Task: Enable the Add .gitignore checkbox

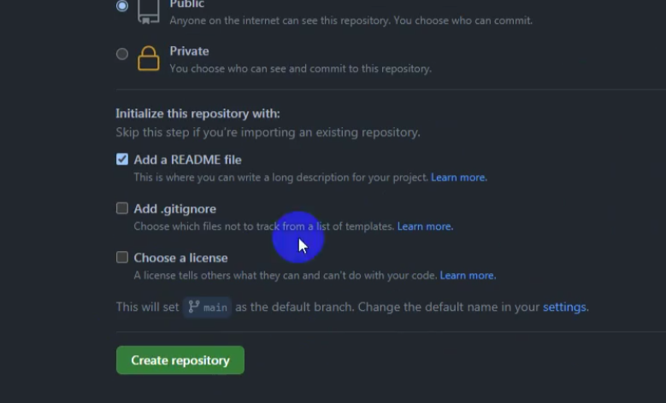Action: (x=122, y=207)
